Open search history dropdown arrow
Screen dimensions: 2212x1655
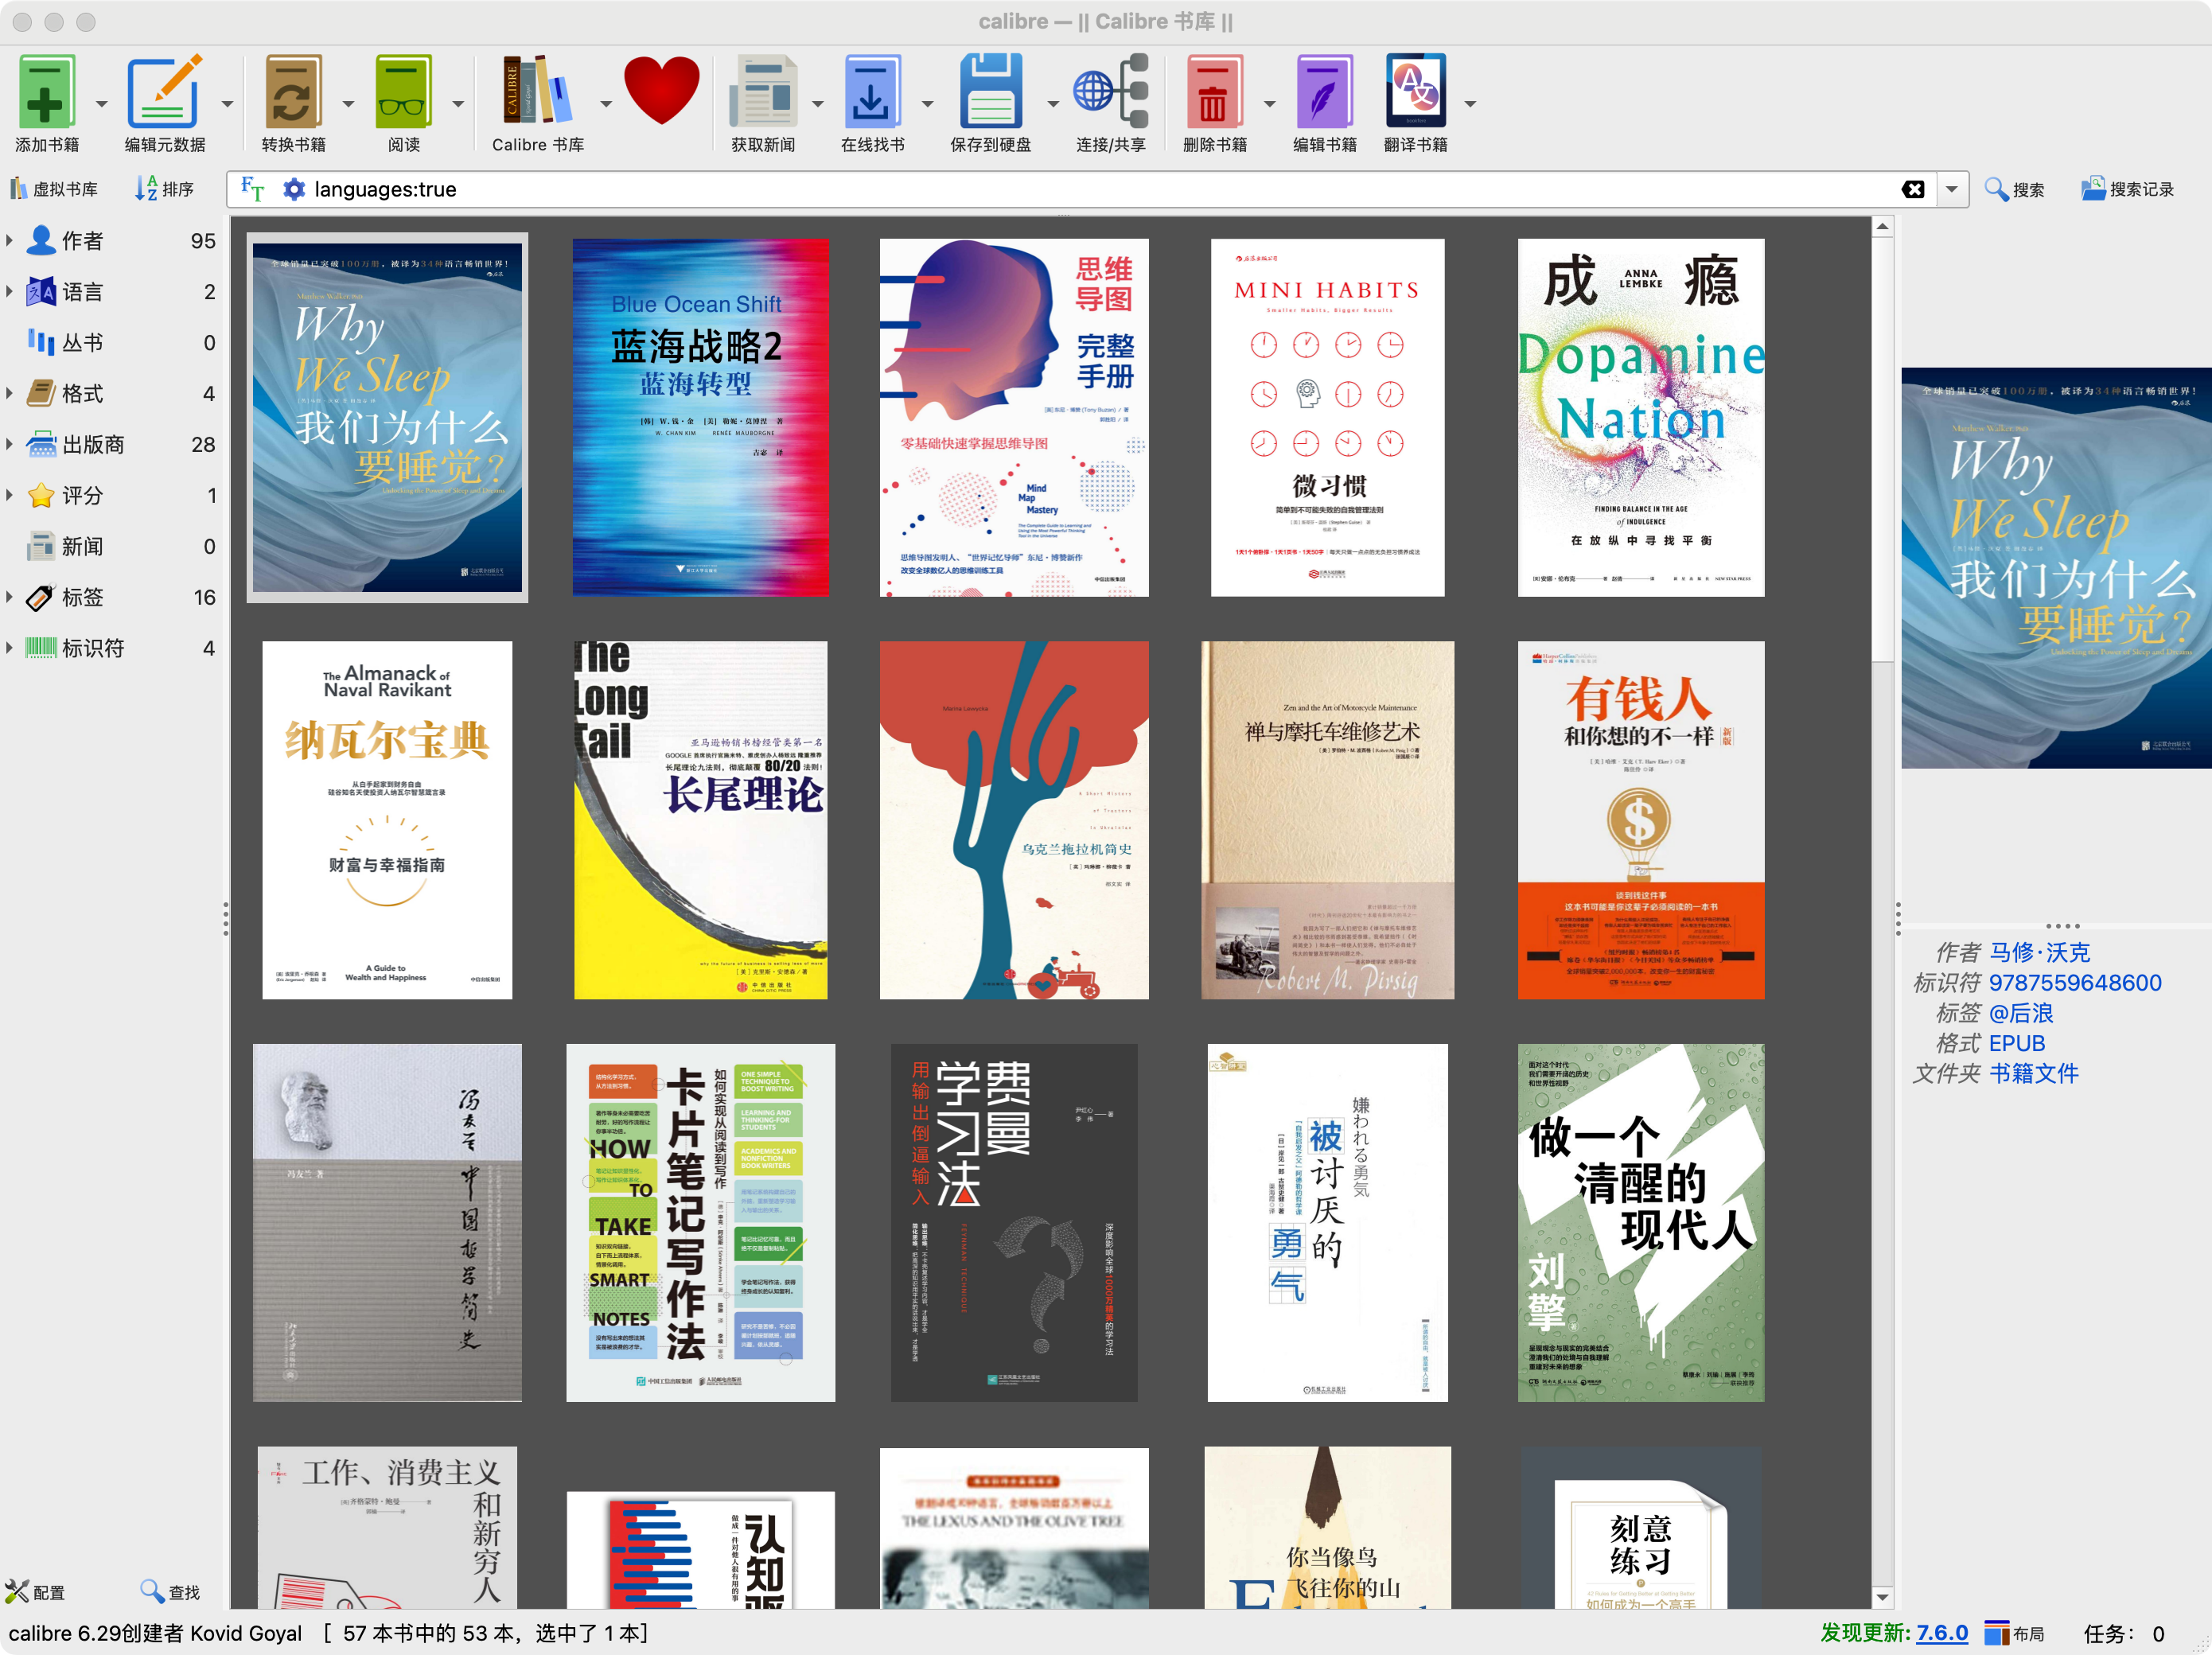point(1951,189)
